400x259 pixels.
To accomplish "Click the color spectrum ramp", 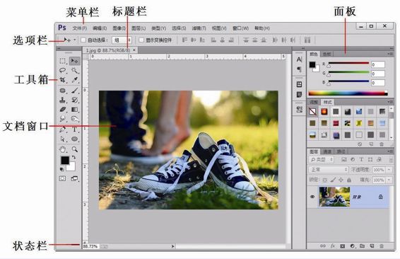I will pos(348,93).
